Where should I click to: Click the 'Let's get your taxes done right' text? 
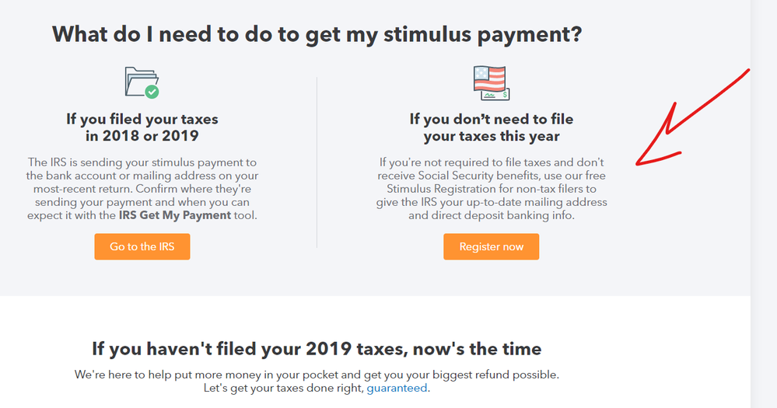pos(283,388)
